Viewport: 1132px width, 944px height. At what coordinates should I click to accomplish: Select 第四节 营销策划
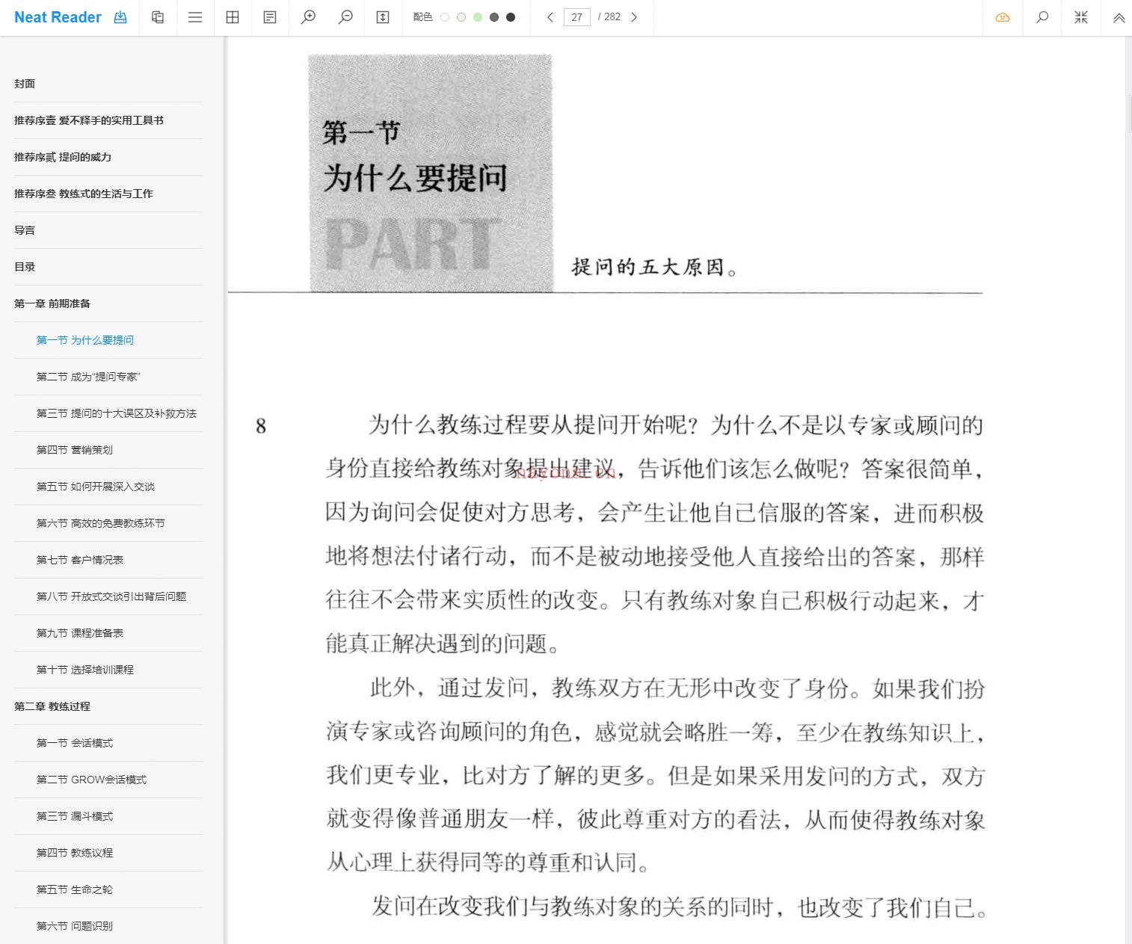[x=75, y=450]
